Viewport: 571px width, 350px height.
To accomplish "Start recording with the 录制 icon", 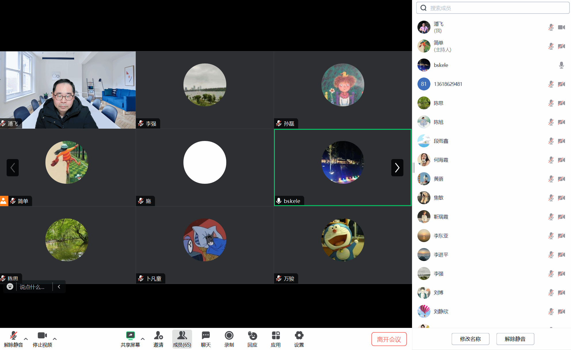I will tap(229, 336).
